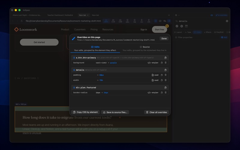Select the 768 viewport size preset

(x=134, y=21)
